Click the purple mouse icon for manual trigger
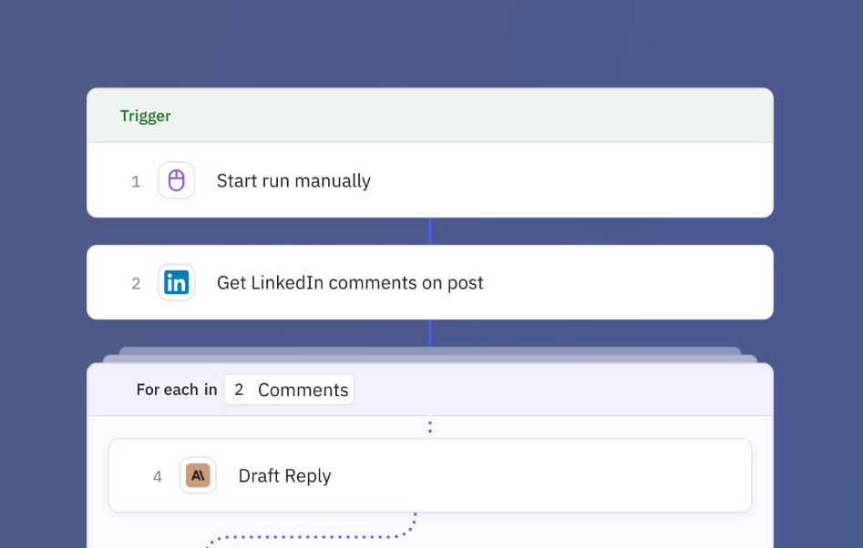The image size is (863, 548). click(176, 180)
